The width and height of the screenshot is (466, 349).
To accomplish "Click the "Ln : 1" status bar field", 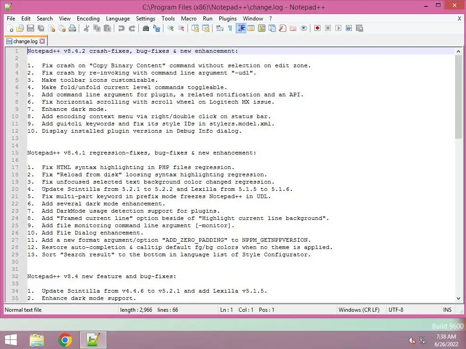I will [x=227, y=310].
